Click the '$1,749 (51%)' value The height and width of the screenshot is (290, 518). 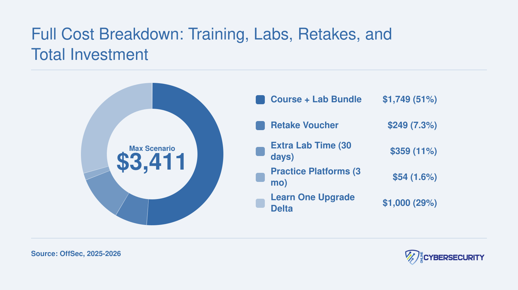410,99
